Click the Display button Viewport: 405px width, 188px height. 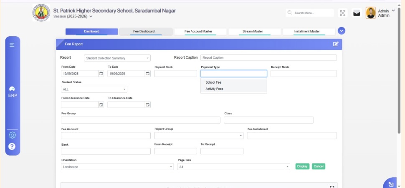pos(302,166)
